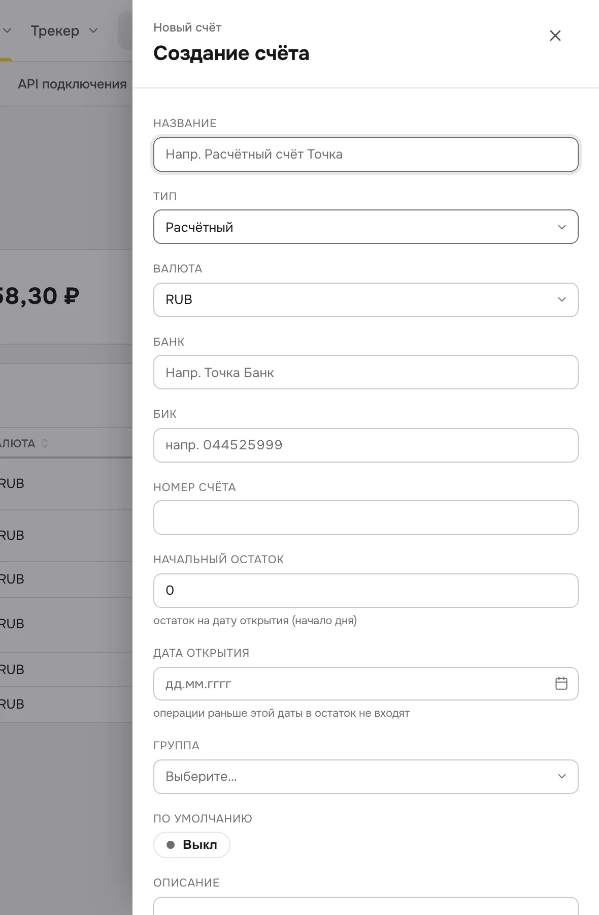599x915 pixels.
Task: Open the Трекер menu in background page
Action: pos(64,30)
